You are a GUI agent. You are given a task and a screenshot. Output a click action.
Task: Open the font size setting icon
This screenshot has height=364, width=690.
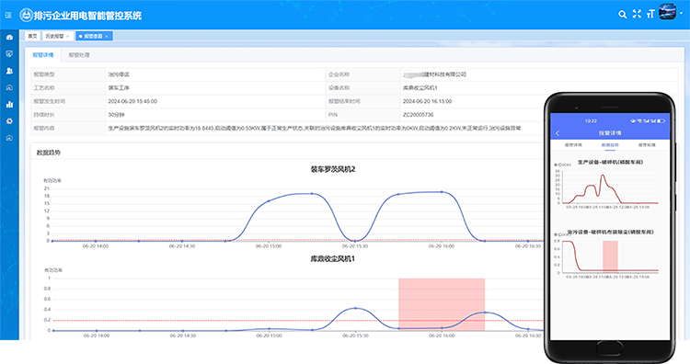click(650, 14)
